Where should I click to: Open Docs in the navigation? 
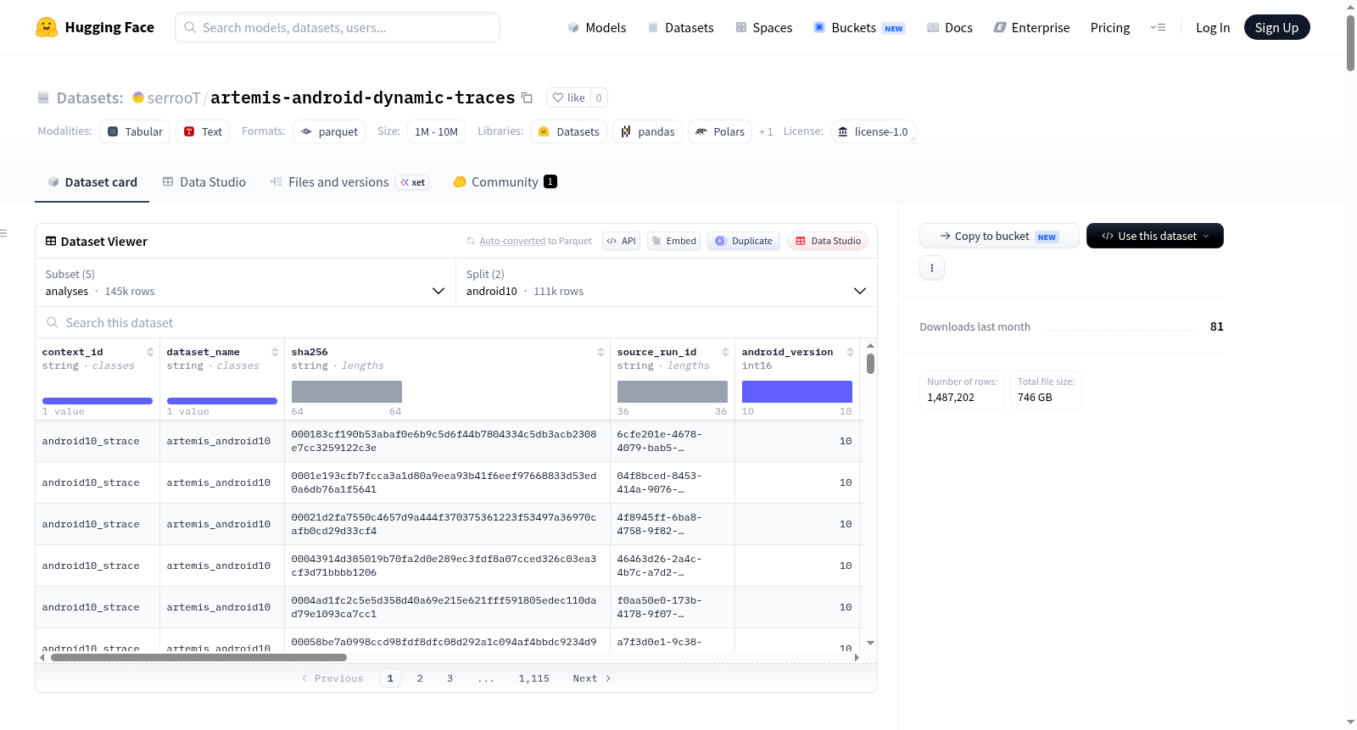[x=950, y=27]
